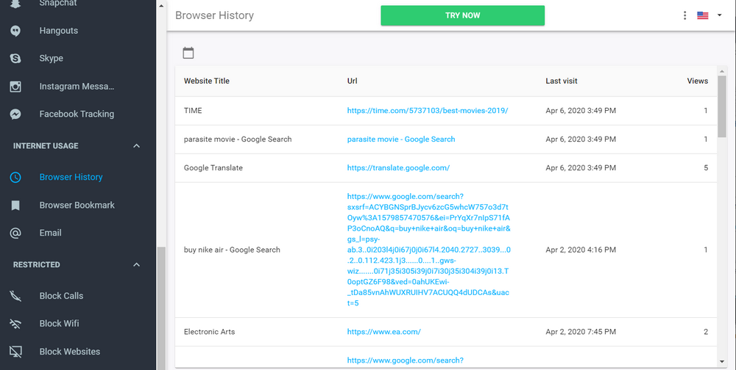The height and width of the screenshot is (370, 736).
Task: Click the Instagram Messages icon
Action: click(15, 87)
